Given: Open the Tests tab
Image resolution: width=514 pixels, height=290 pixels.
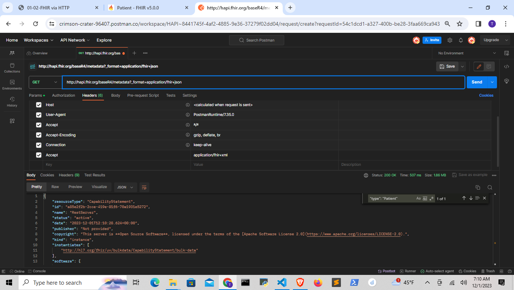Looking at the screenshot, I should tap(171, 96).
